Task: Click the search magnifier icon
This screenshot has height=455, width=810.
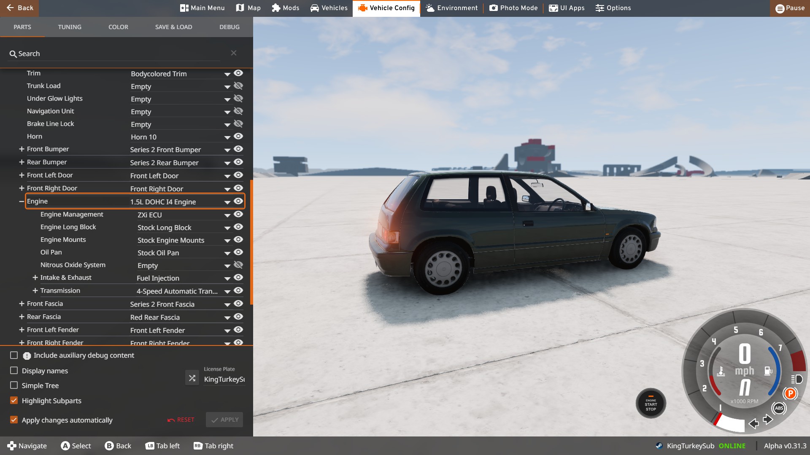Action: 13,54
